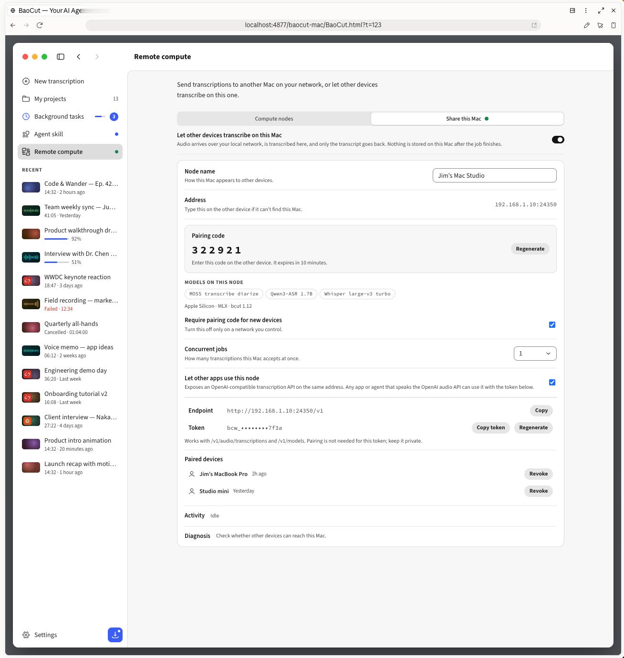Image resolution: width=624 pixels, height=658 pixels.
Task: Open Code & Wander Ep. 42 thumbnail
Action: point(31,187)
